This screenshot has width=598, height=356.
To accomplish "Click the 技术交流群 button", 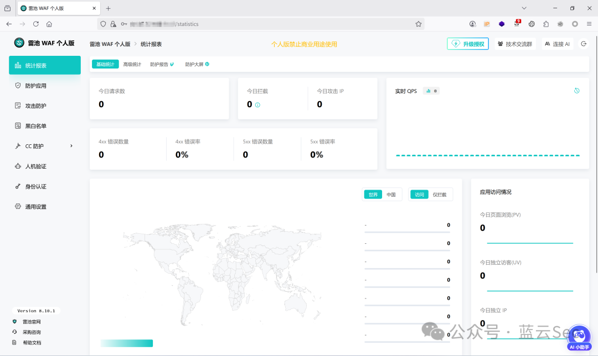I will click(515, 44).
